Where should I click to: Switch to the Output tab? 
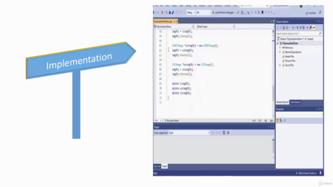coord(164,166)
